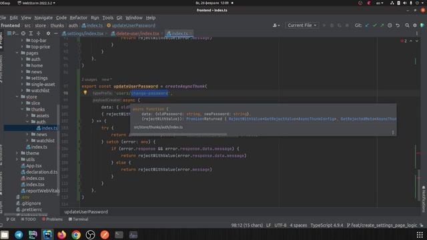The height and width of the screenshot is (240, 427).
Task: Expand the assets folder under thunks
Action: [x=27, y=115]
